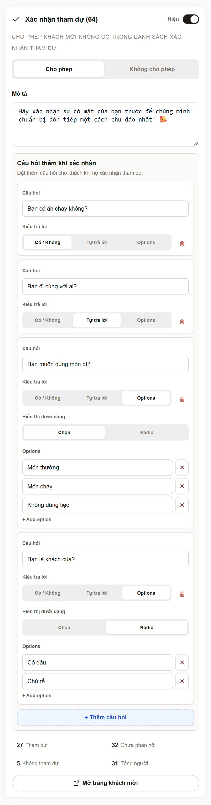Add option under the món gì question
The width and height of the screenshot is (211, 805).
(x=37, y=519)
